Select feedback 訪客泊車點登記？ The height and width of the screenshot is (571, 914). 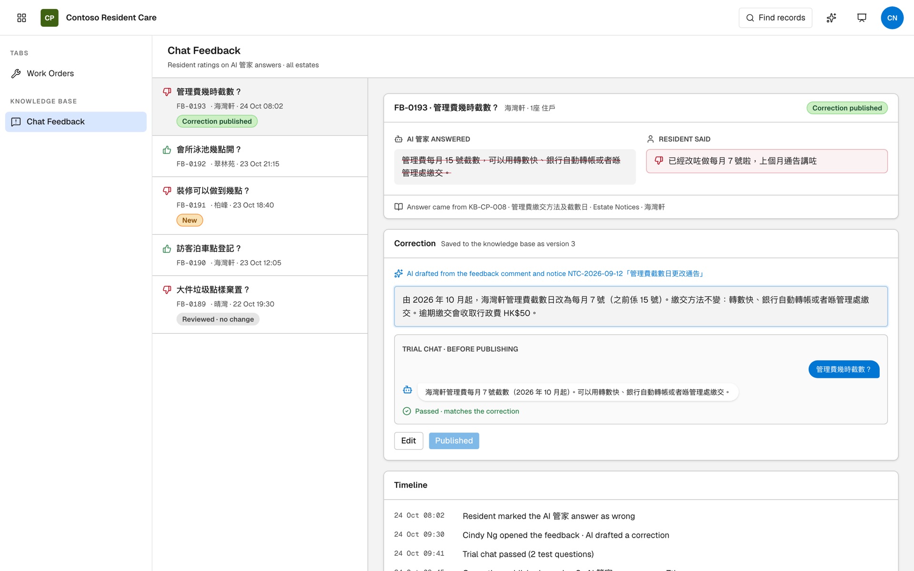click(260, 255)
